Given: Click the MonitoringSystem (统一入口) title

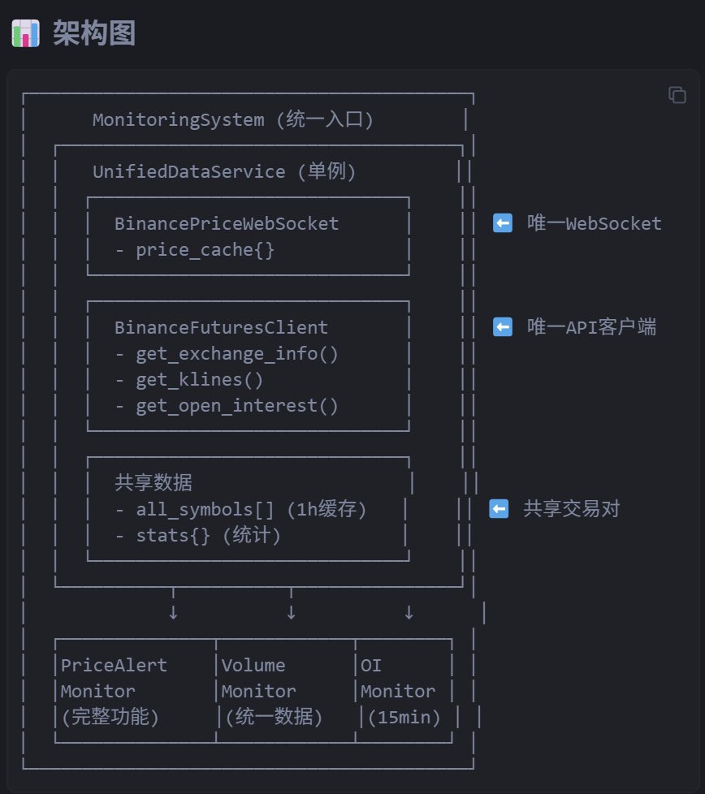Looking at the screenshot, I should 233,120.
